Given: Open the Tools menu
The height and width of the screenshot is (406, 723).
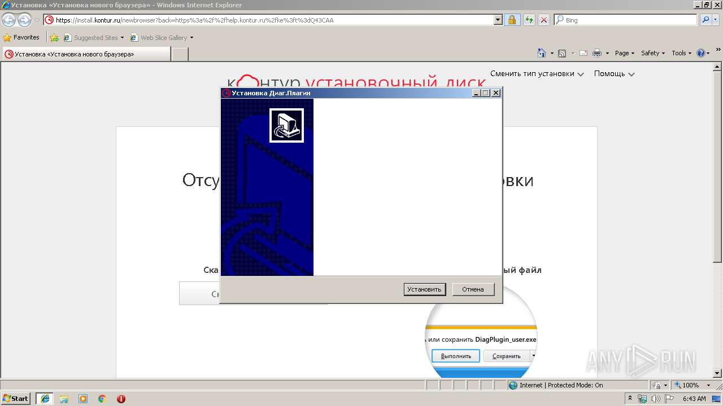Looking at the screenshot, I should click(682, 53).
